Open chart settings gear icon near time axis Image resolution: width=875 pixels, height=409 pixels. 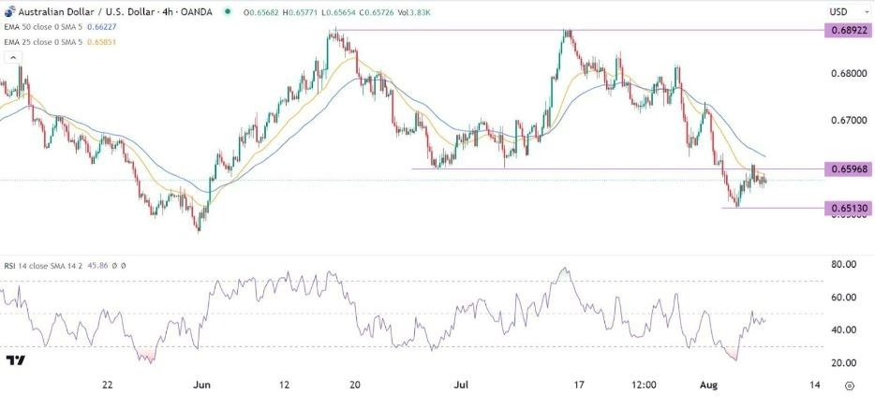coord(850,386)
